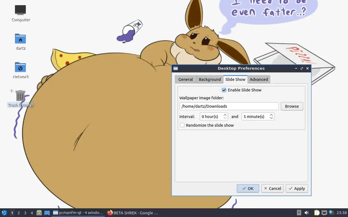The height and width of the screenshot is (217, 348).
Task: Select the dartz home folder icon
Action: click(20, 42)
